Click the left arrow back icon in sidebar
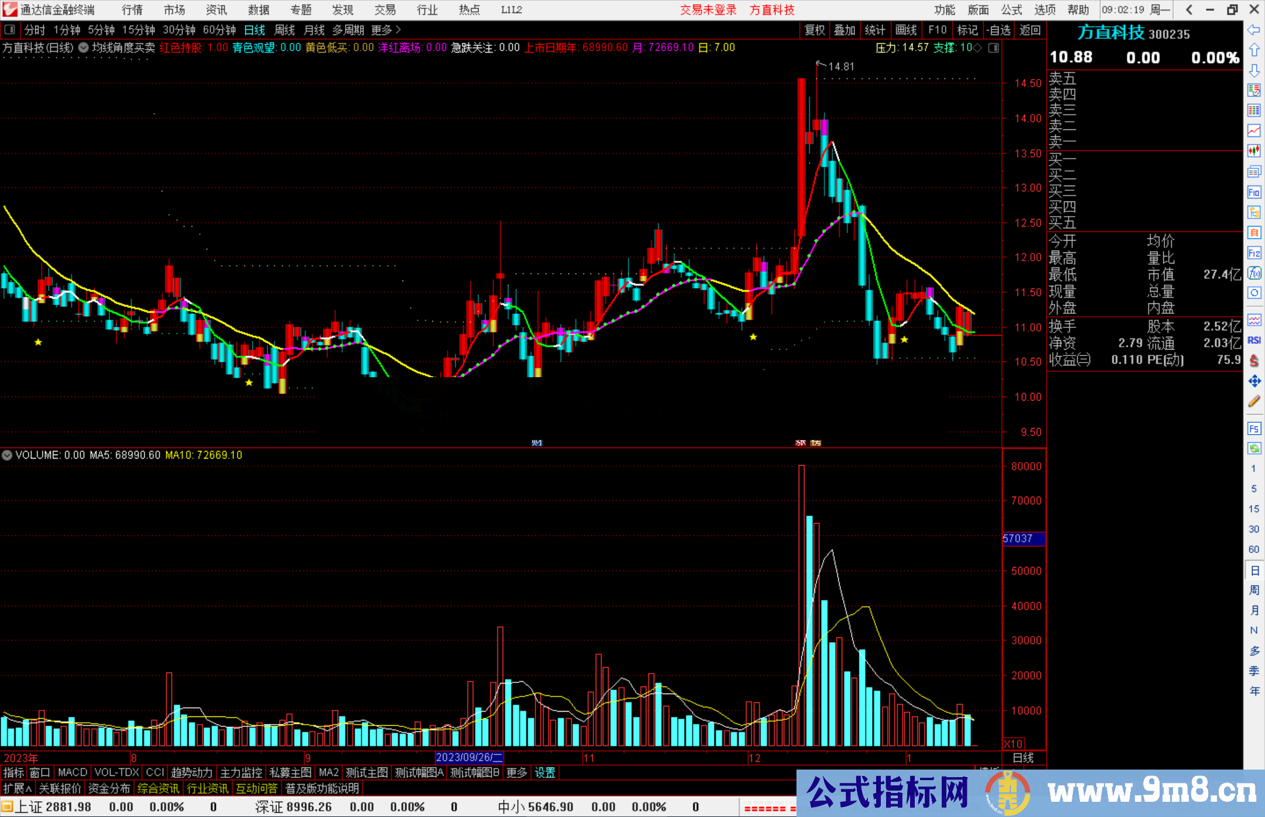Image resolution: width=1265 pixels, height=817 pixels. 1253,30
